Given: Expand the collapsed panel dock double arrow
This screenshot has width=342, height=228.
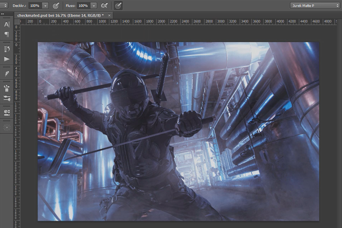Looking at the screenshot, I should click(3, 14).
